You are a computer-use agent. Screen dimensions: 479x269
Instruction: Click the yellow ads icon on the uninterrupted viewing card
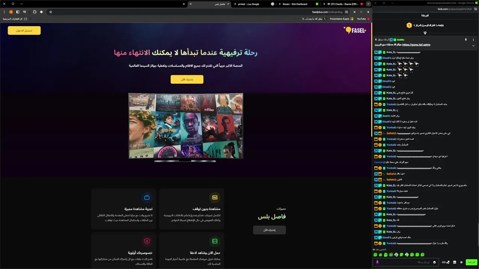(215, 197)
